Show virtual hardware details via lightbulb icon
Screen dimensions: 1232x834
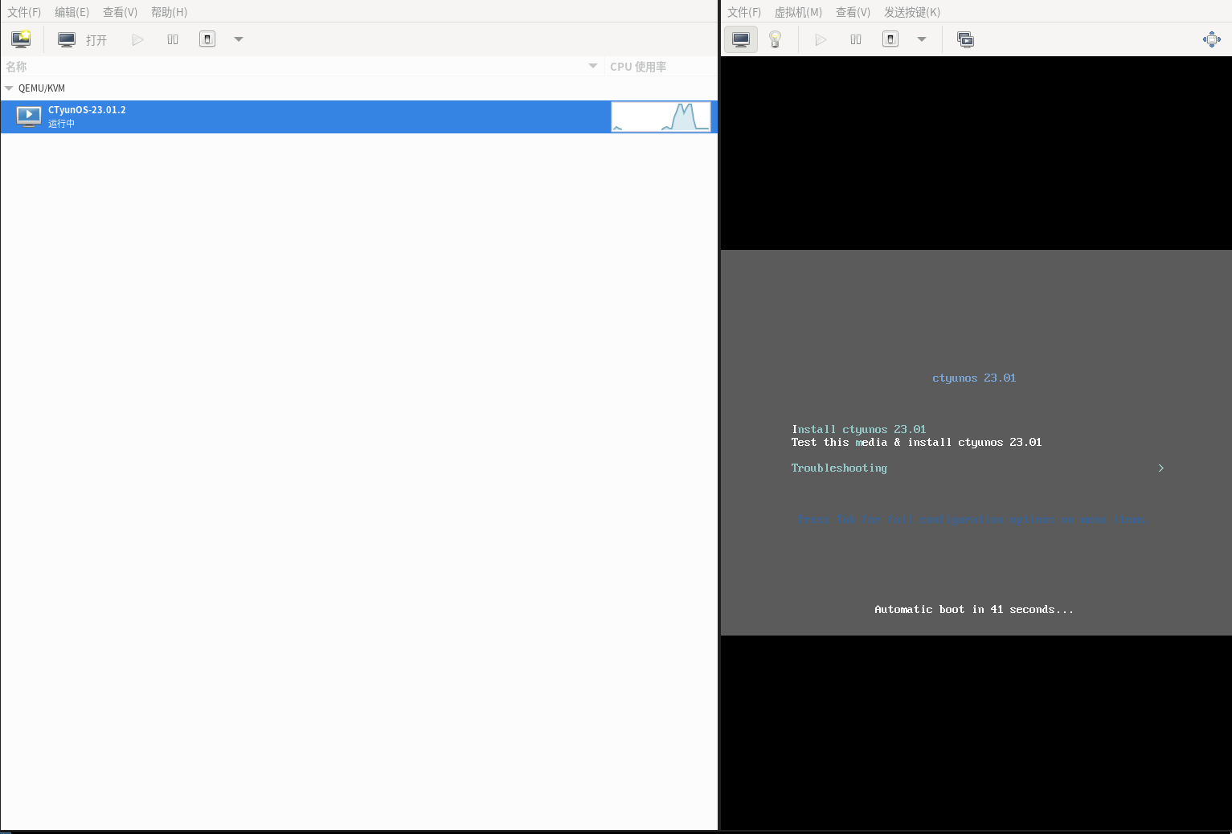(x=776, y=39)
